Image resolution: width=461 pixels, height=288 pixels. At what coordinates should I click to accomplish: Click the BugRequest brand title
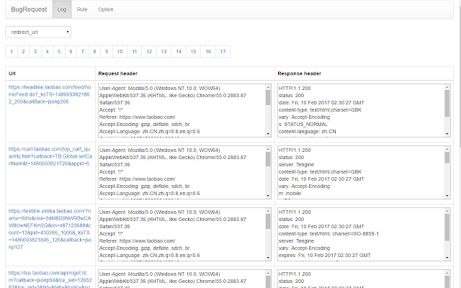[28, 9]
